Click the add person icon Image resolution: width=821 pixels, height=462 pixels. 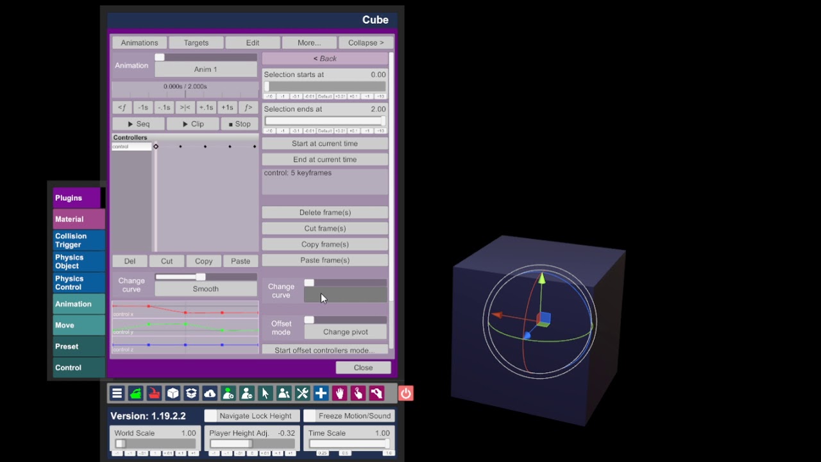pos(228,393)
